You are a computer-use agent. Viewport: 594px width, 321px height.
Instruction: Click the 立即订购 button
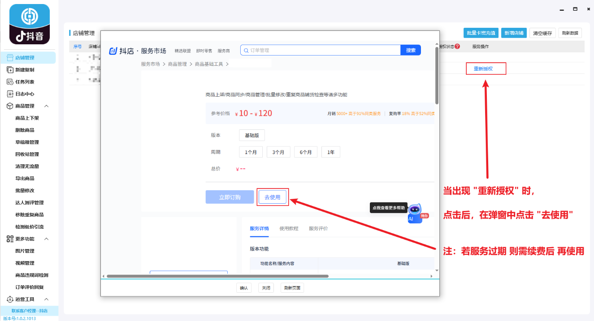[230, 197]
